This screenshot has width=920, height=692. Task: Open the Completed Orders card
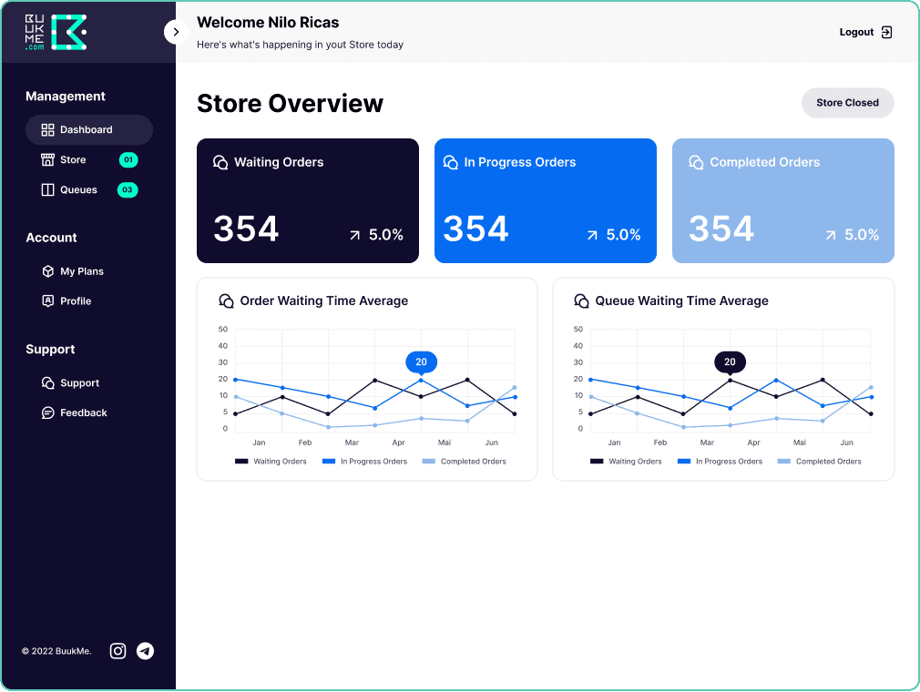point(783,200)
